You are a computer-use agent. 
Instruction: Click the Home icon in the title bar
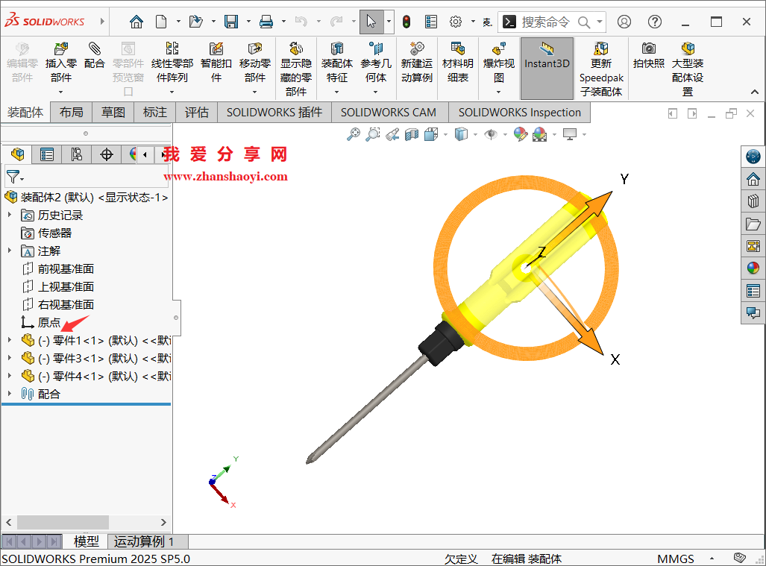click(136, 22)
